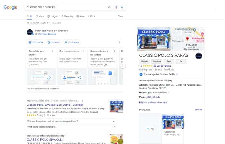
Task: Click into the search text field
Action: (x=65, y=7)
